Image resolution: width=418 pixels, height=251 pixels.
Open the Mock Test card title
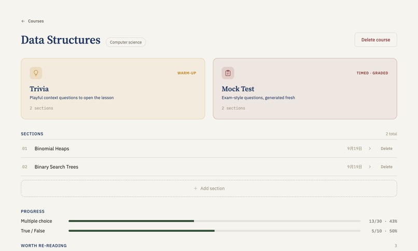pyautogui.click(x=238, y=89)
